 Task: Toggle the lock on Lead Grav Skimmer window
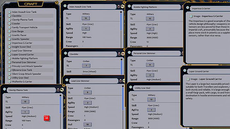120,81
